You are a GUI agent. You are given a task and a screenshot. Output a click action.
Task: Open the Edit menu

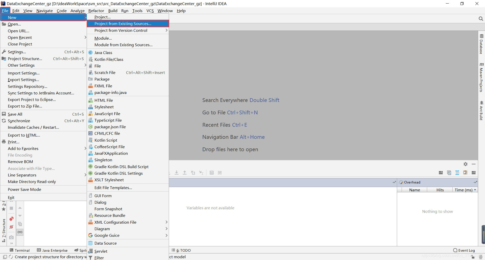(16, 11)
